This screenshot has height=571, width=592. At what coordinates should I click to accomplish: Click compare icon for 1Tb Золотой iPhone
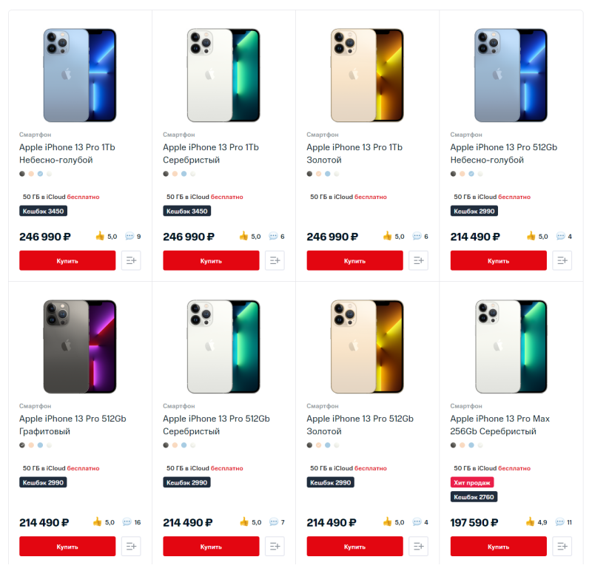418,260
